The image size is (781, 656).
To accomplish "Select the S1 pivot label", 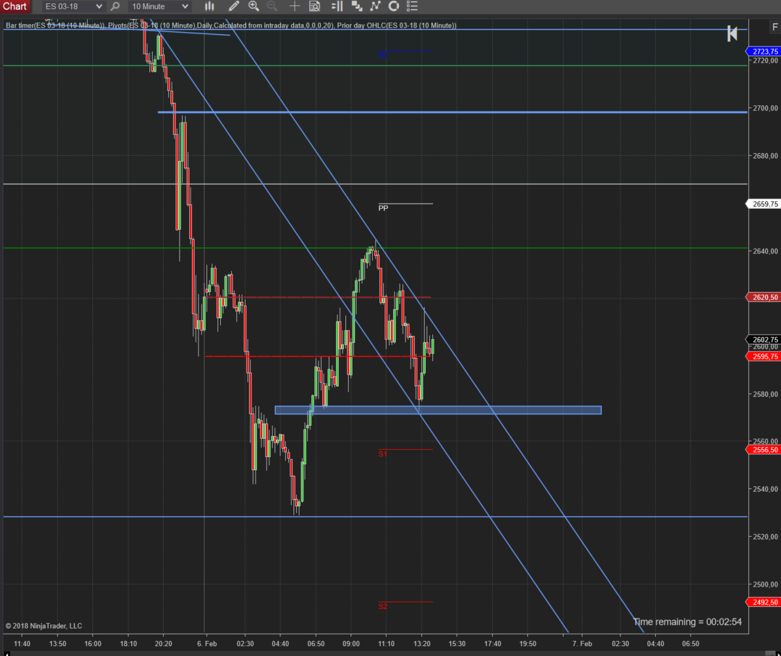I will point(383,454).
